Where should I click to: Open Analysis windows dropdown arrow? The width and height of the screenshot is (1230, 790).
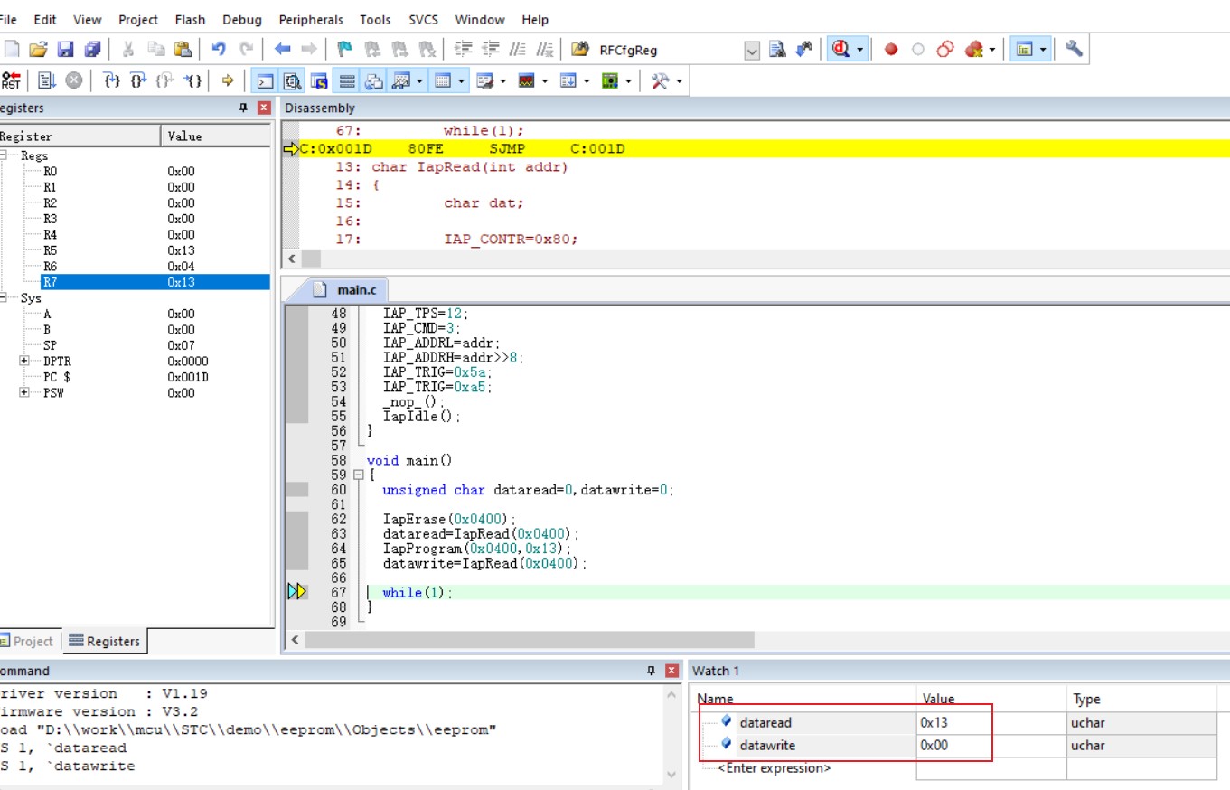[545, 80]
